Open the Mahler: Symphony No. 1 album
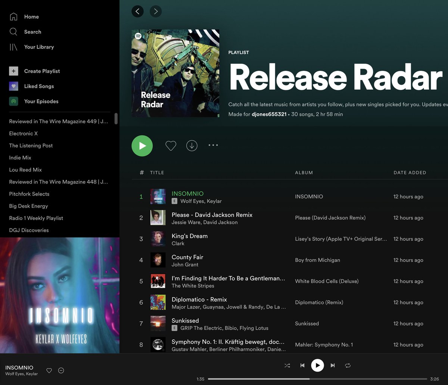Viewport: 448px width, 385px height. coord(324,345)
